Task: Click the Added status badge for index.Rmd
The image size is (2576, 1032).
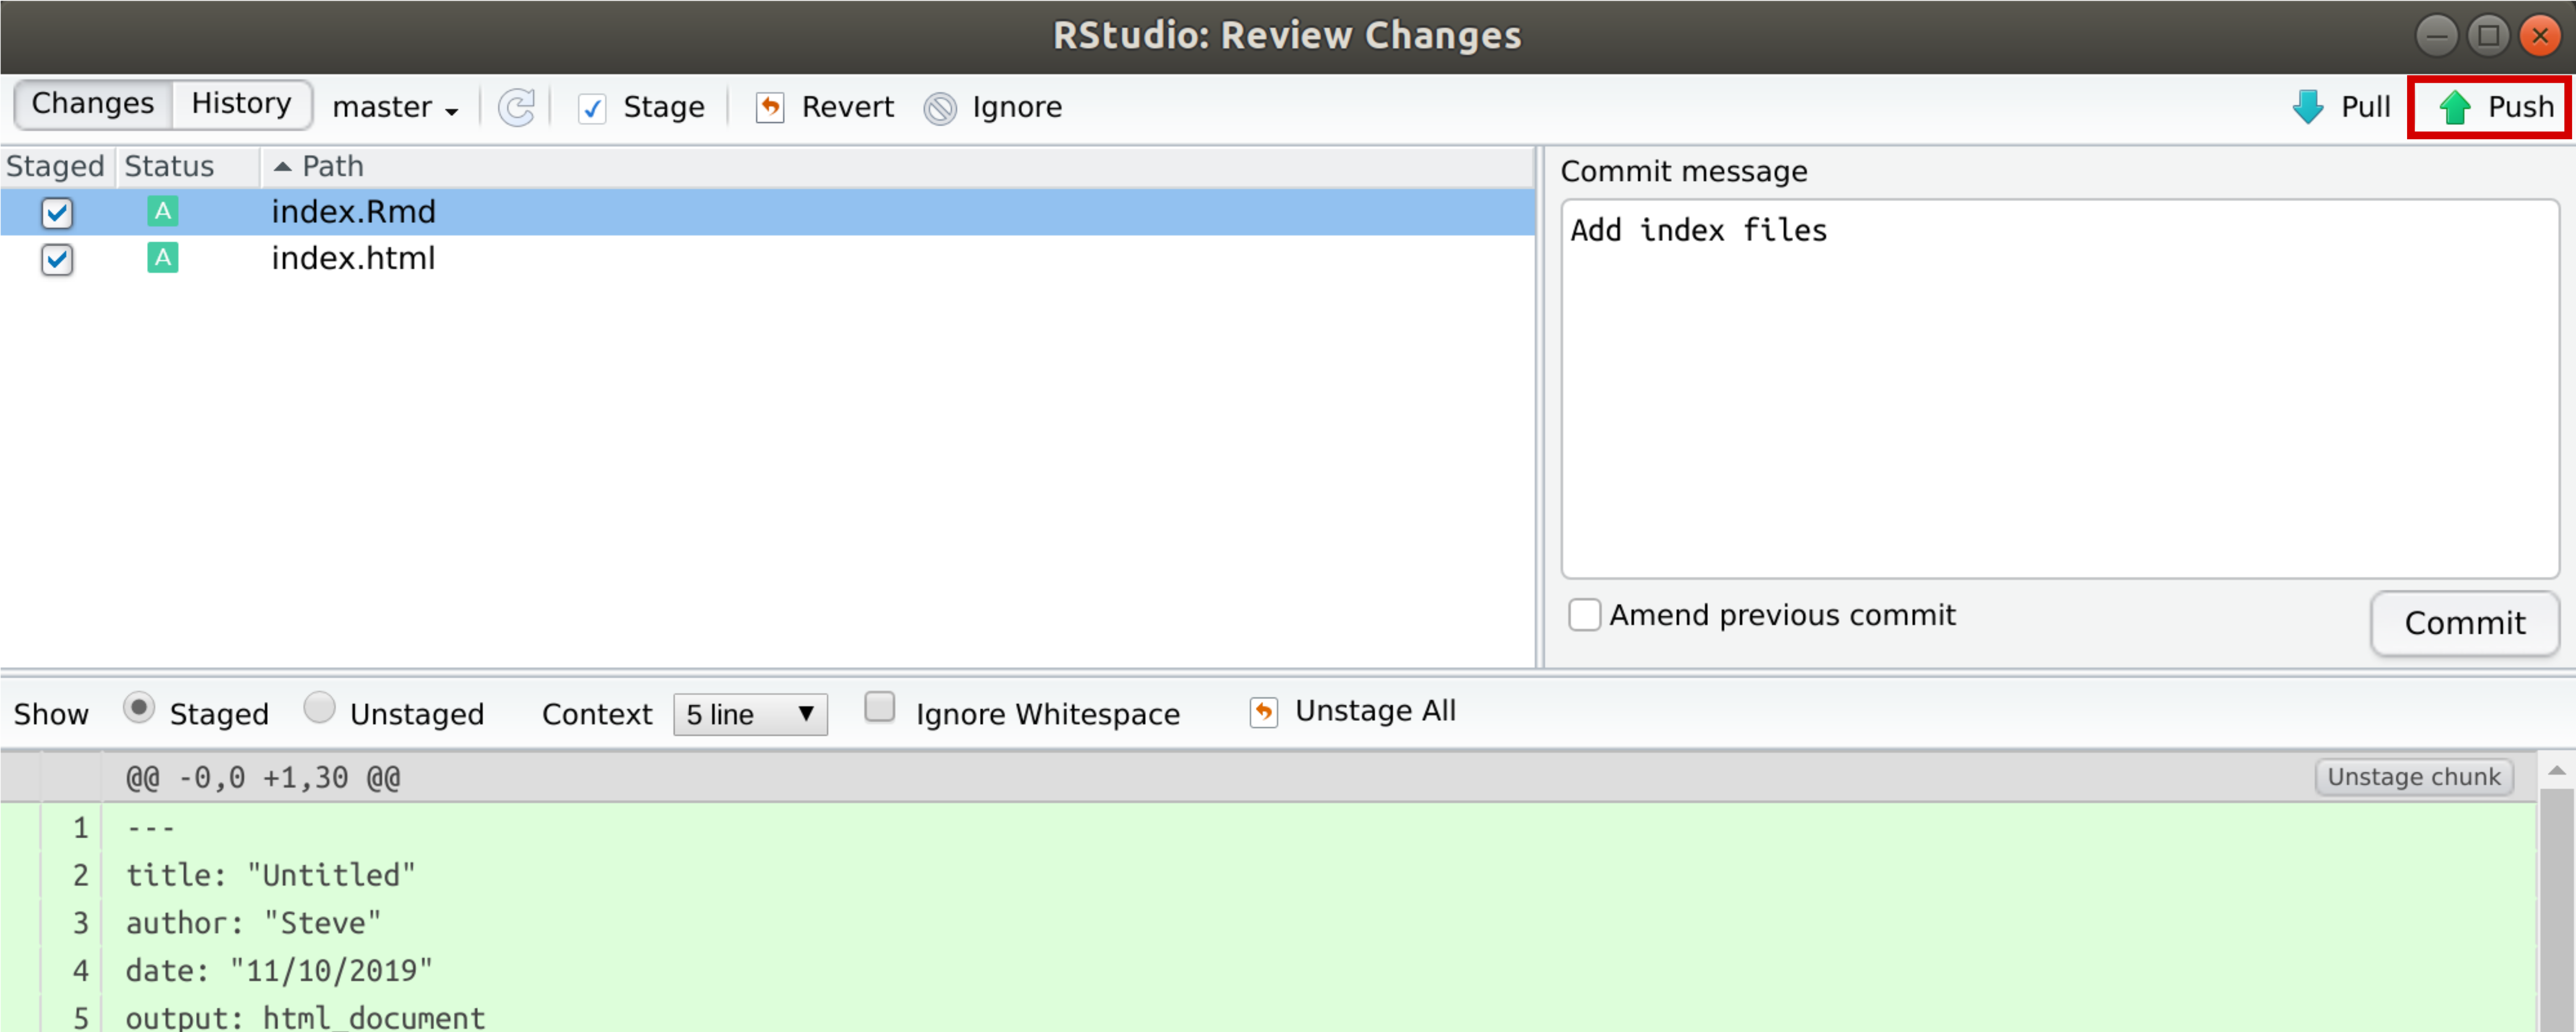Action: [x=162, y=211]
